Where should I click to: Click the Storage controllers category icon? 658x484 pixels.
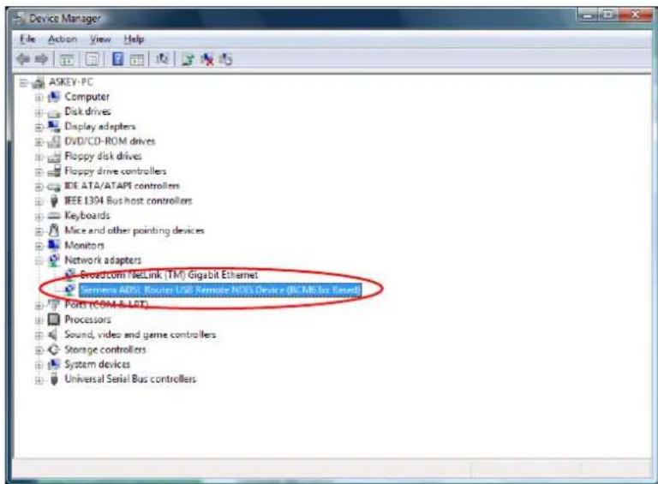[x=54, y=350]
